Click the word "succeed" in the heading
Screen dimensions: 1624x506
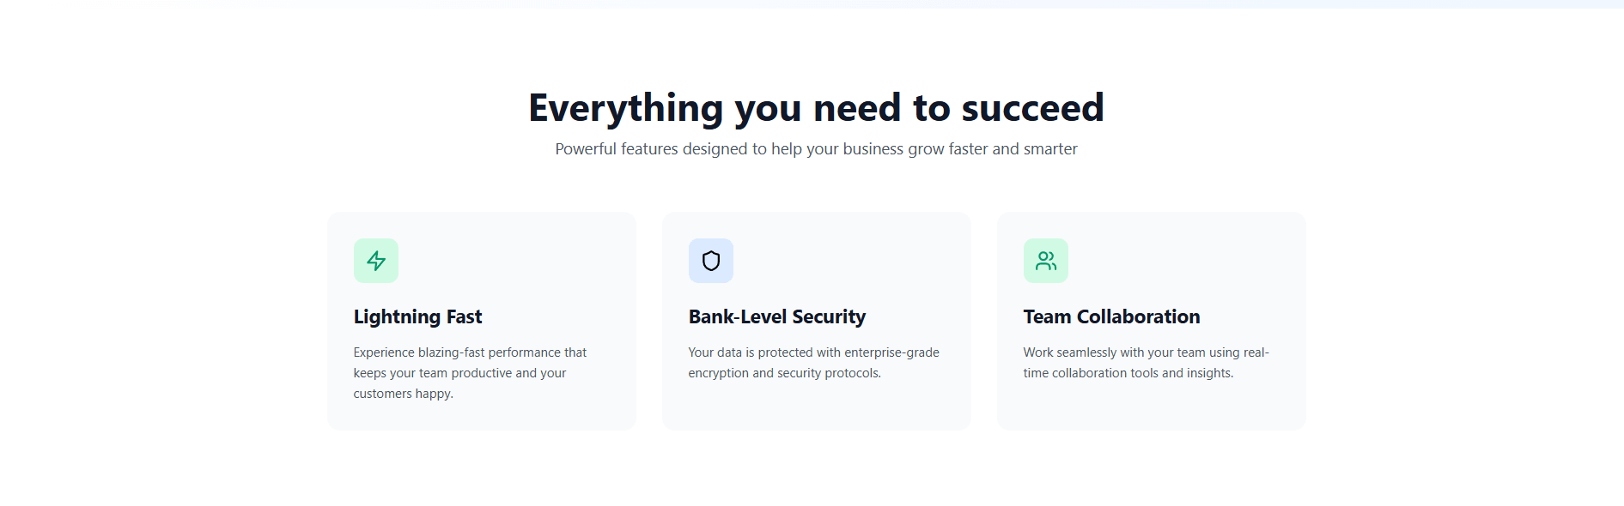(1032, 109)
